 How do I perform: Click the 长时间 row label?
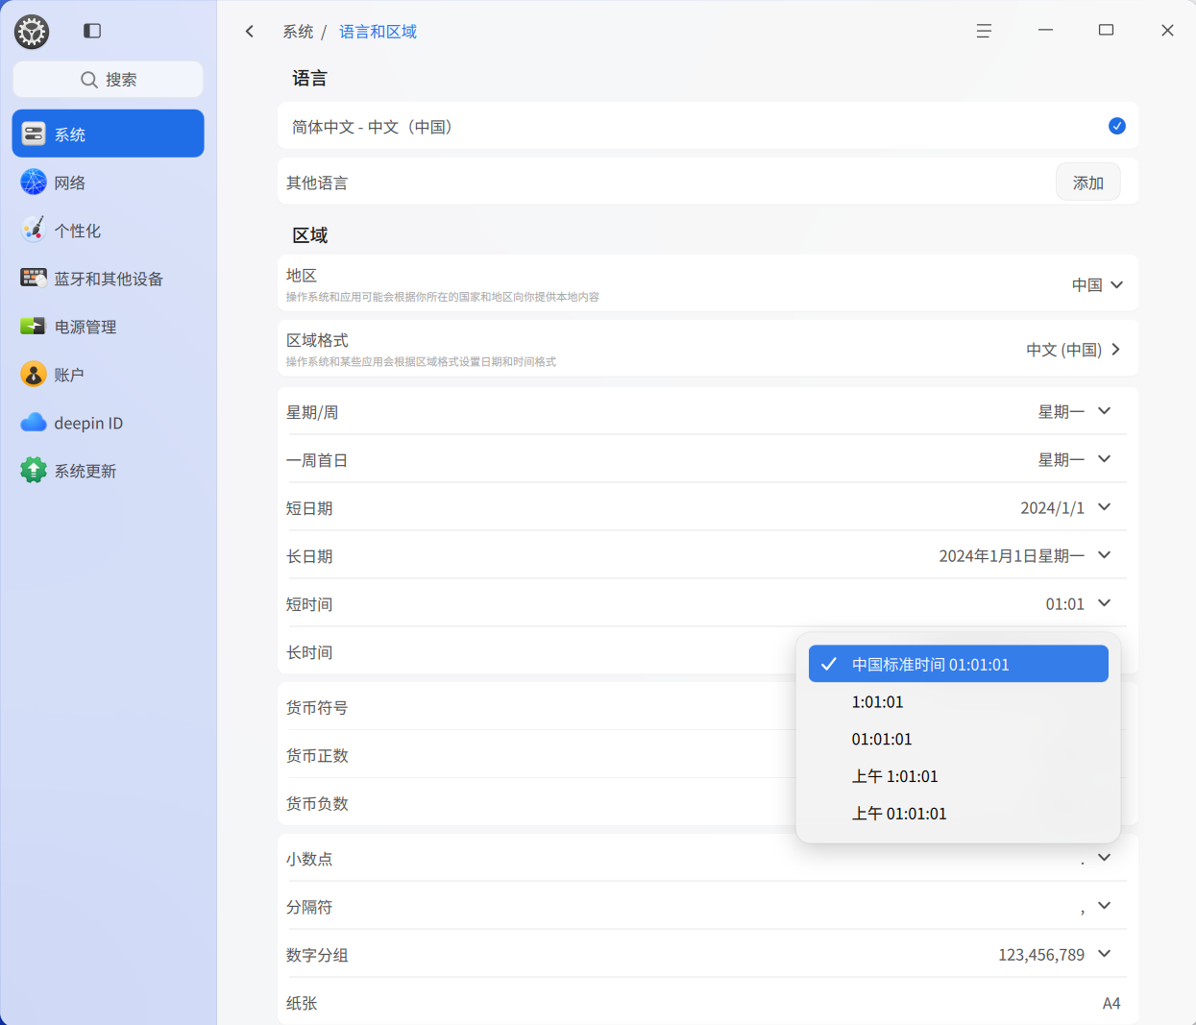pyautogui.click(x=309, y=653)
